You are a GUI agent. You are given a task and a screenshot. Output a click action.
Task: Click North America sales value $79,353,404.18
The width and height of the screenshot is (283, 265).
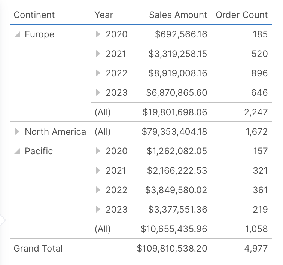174,132
